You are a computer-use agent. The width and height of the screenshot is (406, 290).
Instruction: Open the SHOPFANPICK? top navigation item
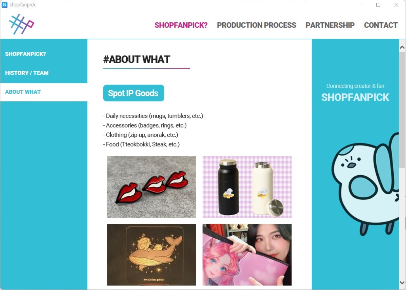pyautogui.click(x=181, y=25)
